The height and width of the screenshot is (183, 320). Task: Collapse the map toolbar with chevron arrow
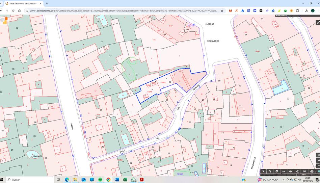point(263,172)
